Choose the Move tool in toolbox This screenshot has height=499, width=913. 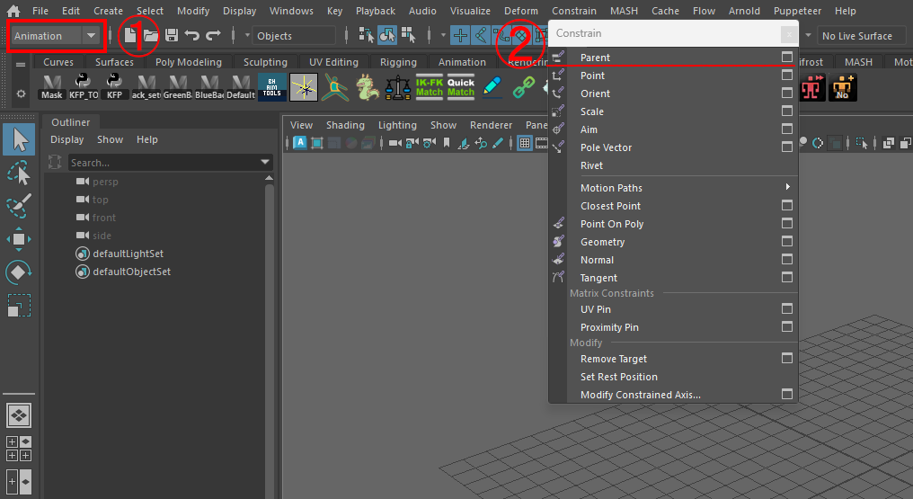pyautogui.click(x=19, y=239)
